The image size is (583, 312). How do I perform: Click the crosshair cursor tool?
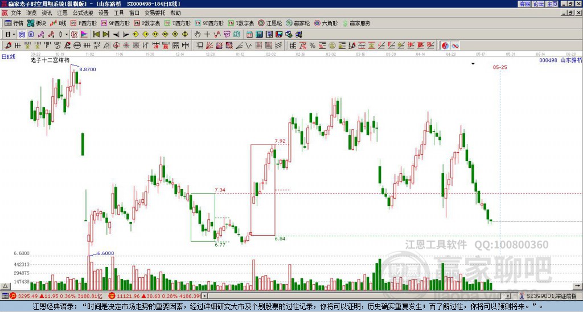tap(207, 35)
